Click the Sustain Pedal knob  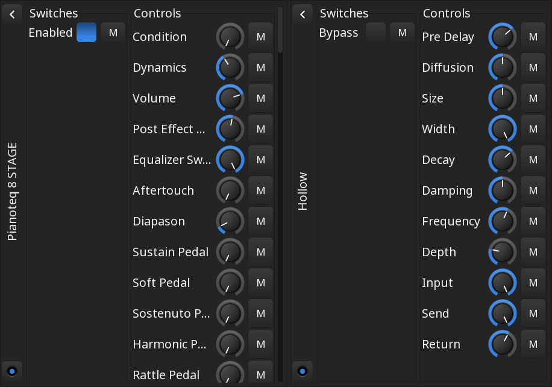[x=230, y=252]
